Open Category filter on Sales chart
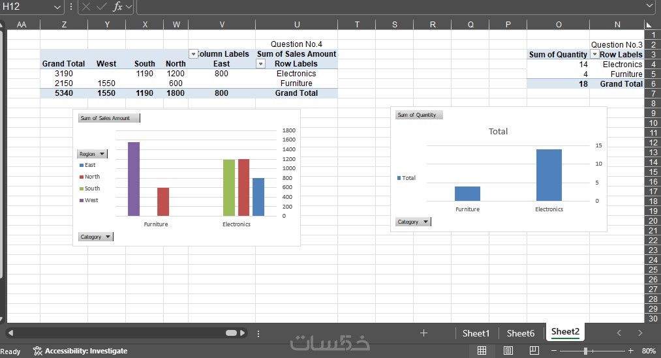 95,237
